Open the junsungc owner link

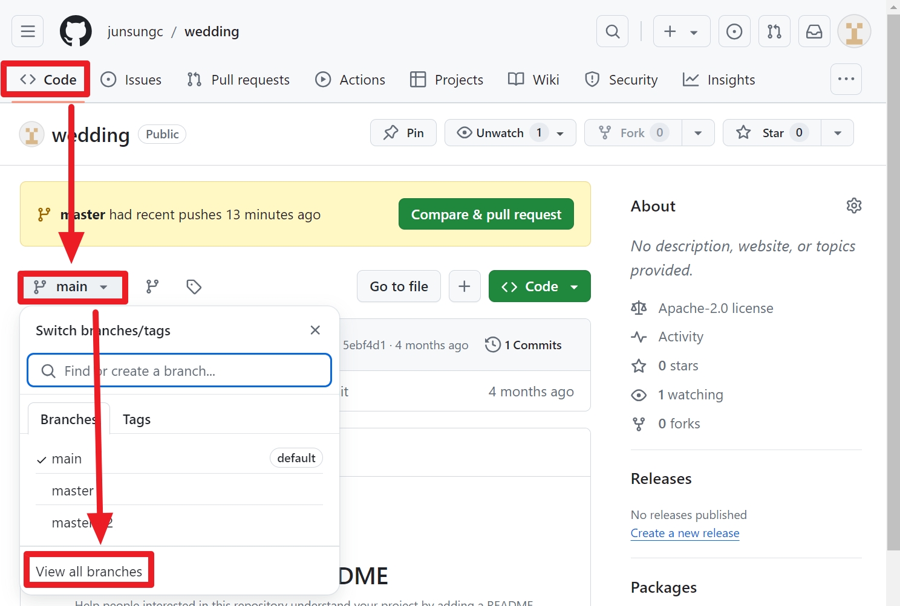[135, 31]
